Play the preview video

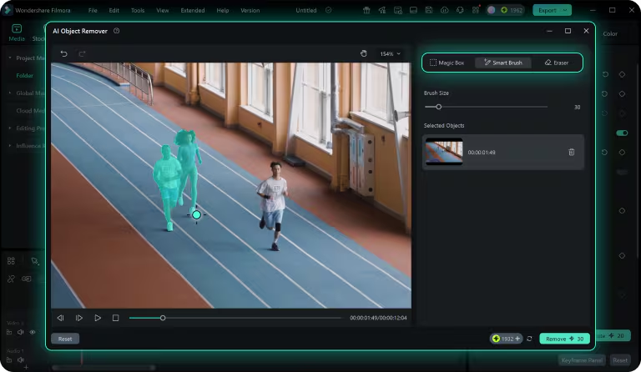pyautogui.click(x=98, y=318)
